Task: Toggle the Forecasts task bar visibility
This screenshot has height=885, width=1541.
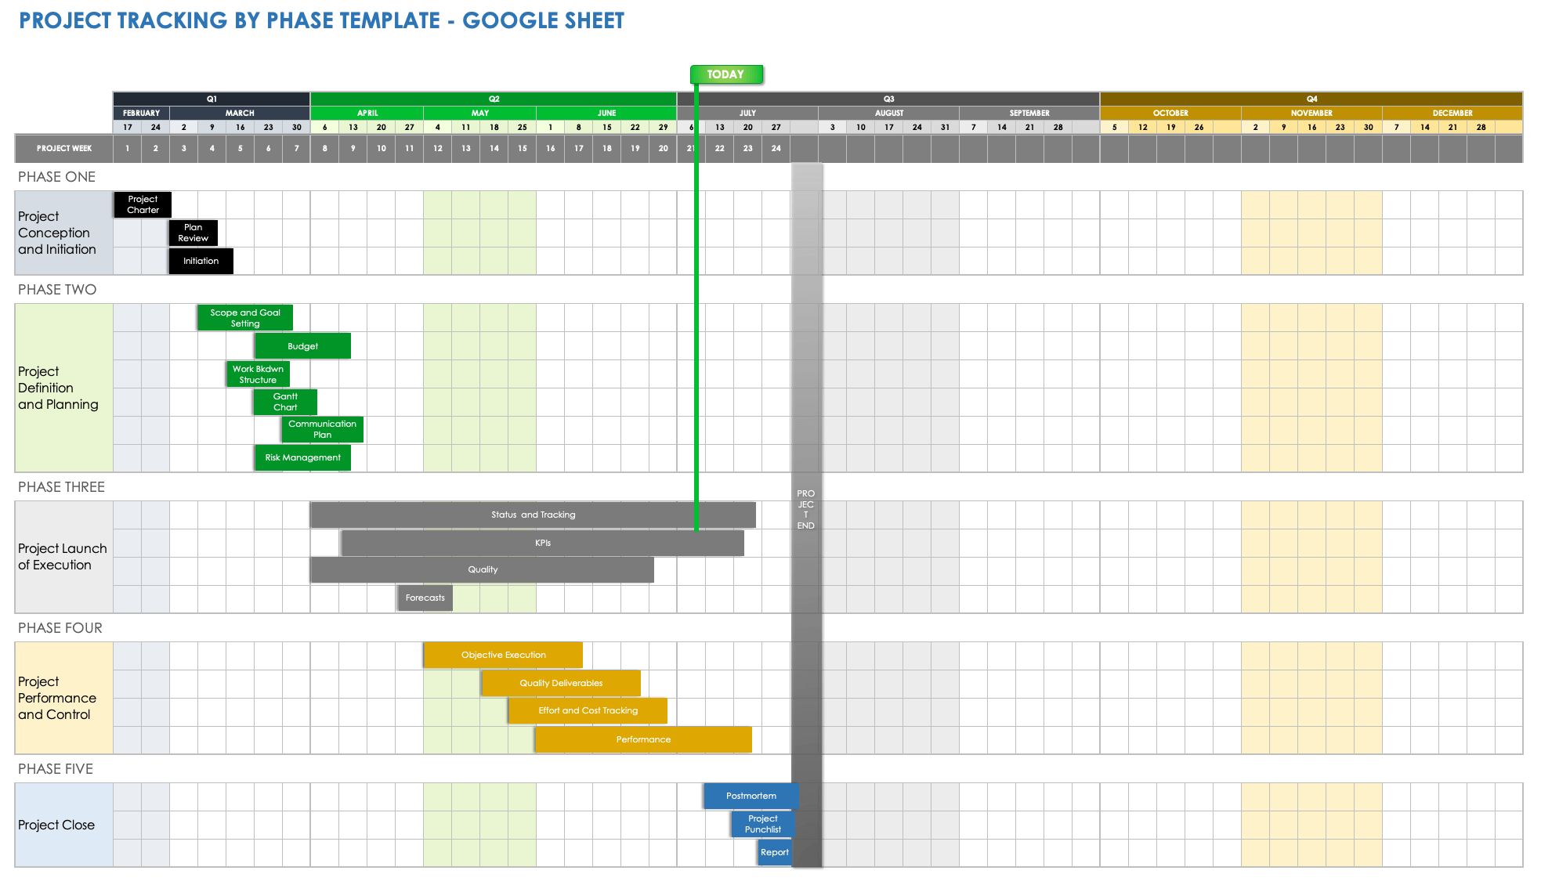Action: click(425, 598)
